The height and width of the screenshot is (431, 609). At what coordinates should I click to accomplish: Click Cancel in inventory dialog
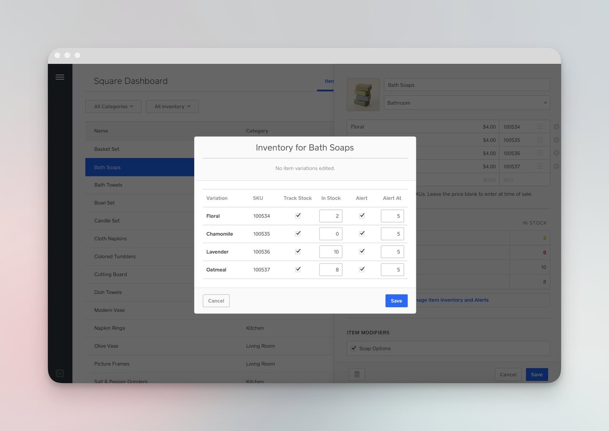coord(216,301)
